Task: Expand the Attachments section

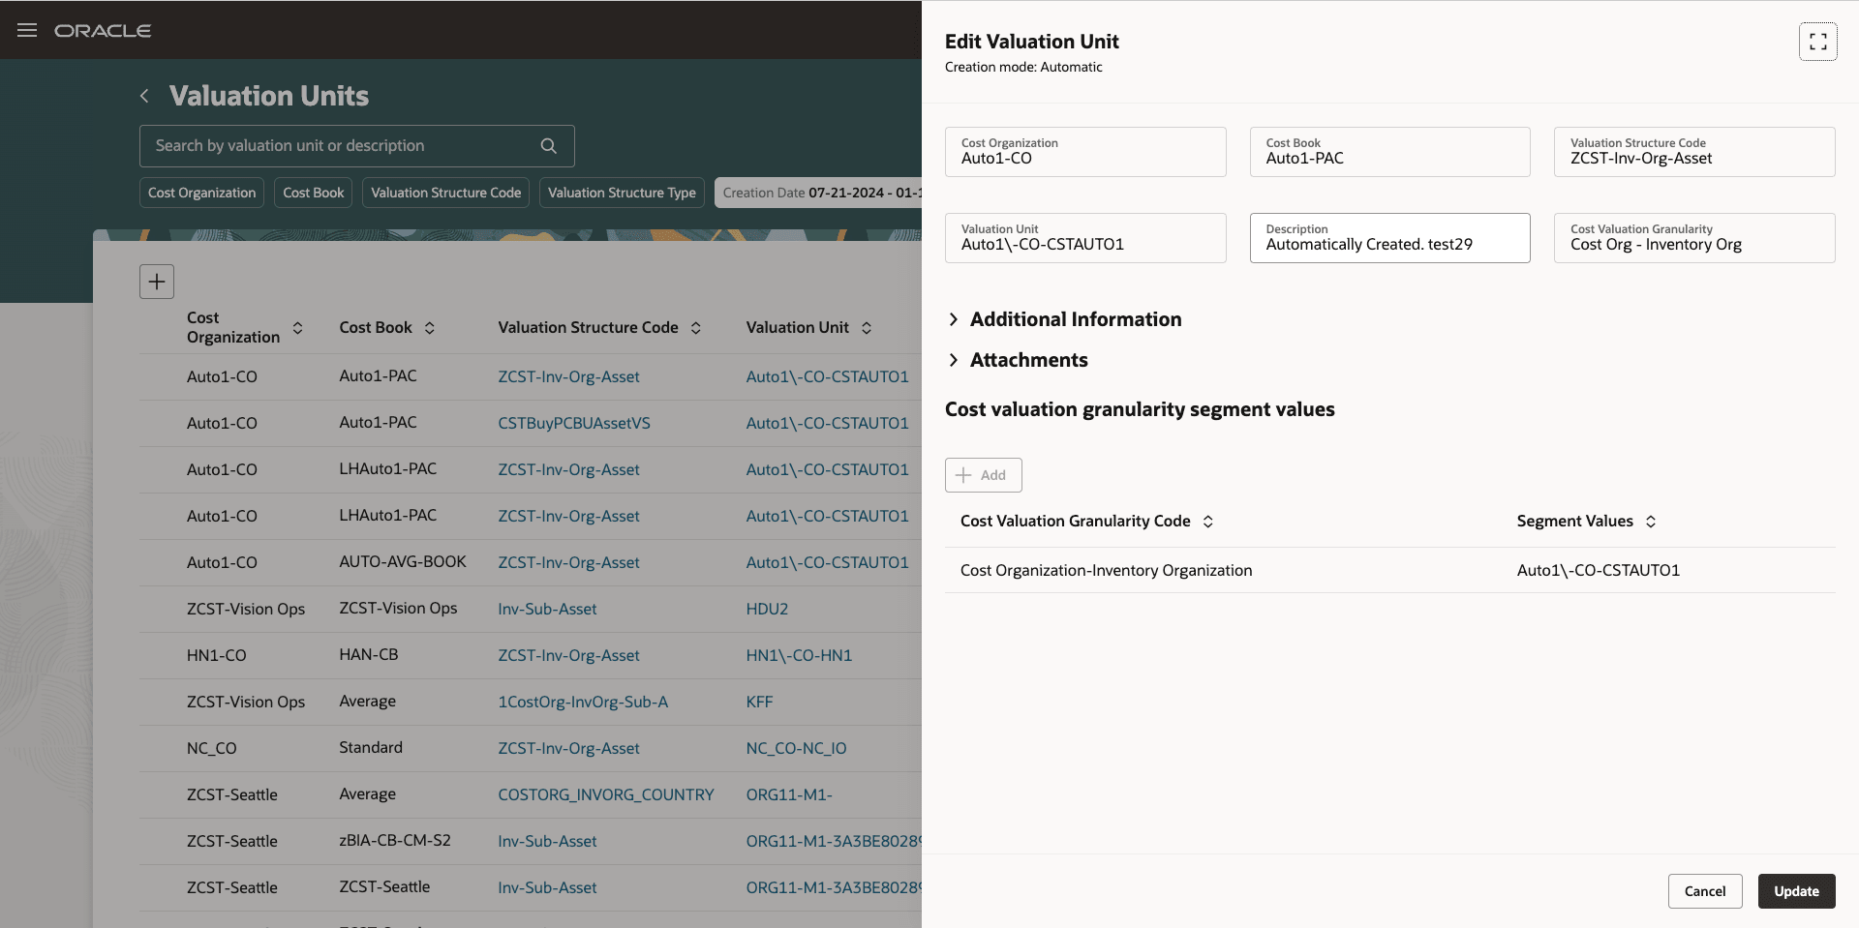Action: 954,360
